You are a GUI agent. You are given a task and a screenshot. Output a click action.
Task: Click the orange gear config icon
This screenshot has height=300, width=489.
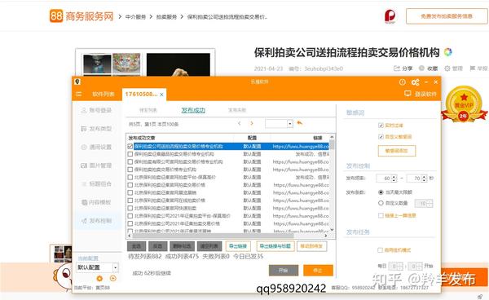tap(99, 279)
